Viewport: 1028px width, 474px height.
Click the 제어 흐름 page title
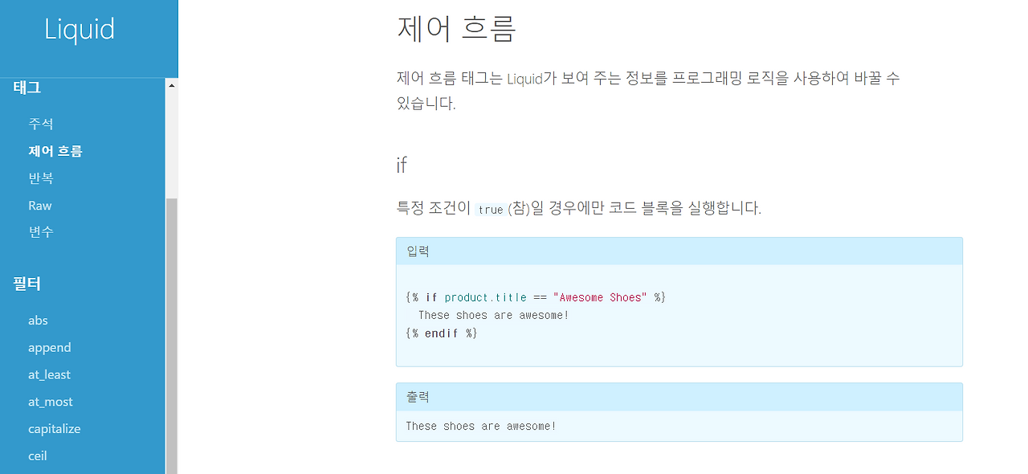tap(456, 28)
